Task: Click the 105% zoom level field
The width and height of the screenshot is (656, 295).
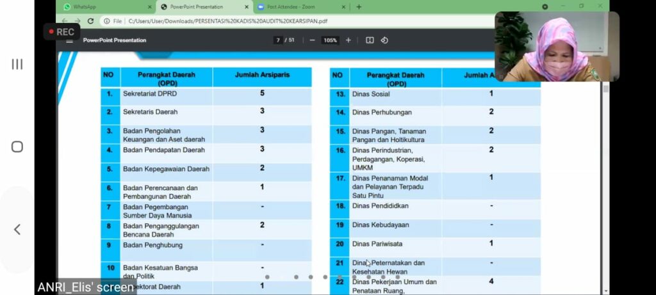Action: pyautogui.click(x=330, y=40)
